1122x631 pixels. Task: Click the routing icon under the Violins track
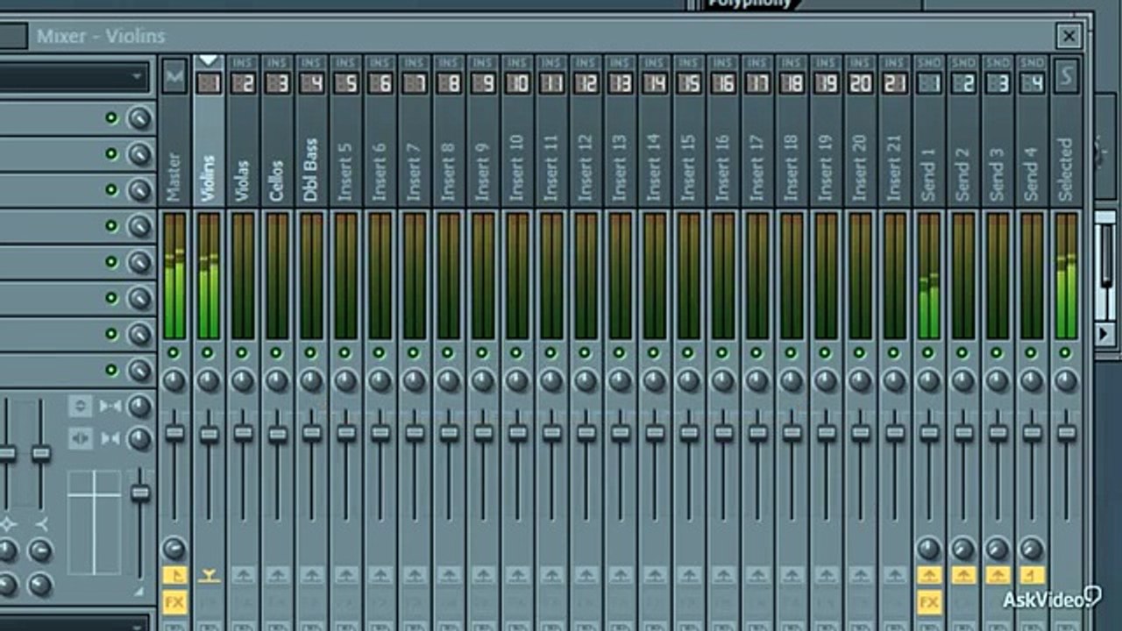coord(209,575)
